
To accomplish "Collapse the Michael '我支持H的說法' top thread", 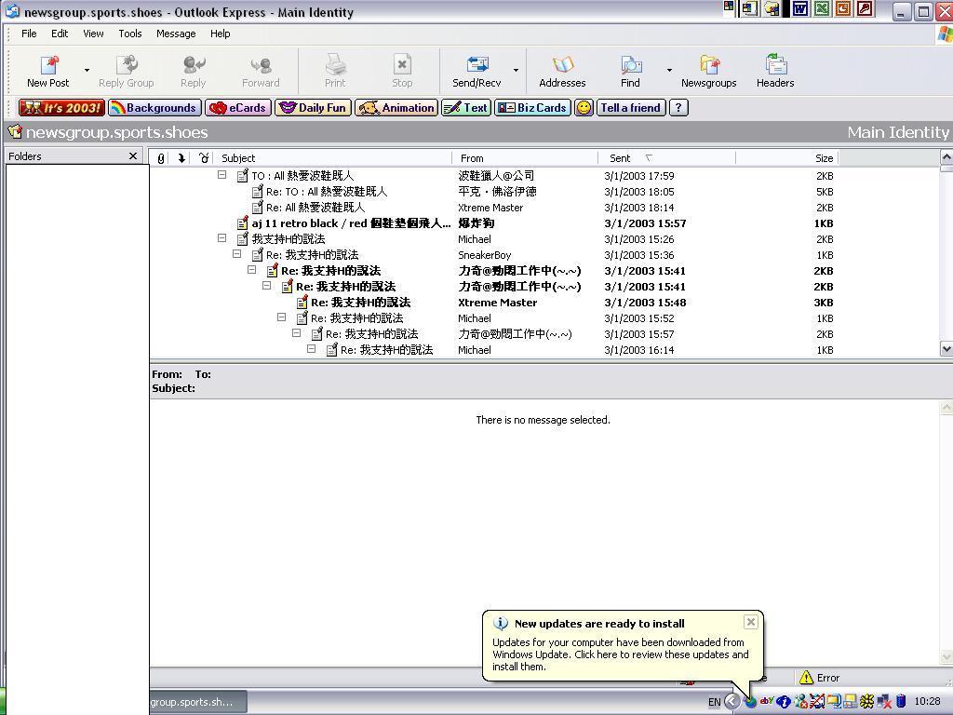I will (x=222, y=238).
